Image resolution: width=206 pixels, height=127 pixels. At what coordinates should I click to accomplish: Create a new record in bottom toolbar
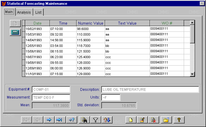(131, 120)
